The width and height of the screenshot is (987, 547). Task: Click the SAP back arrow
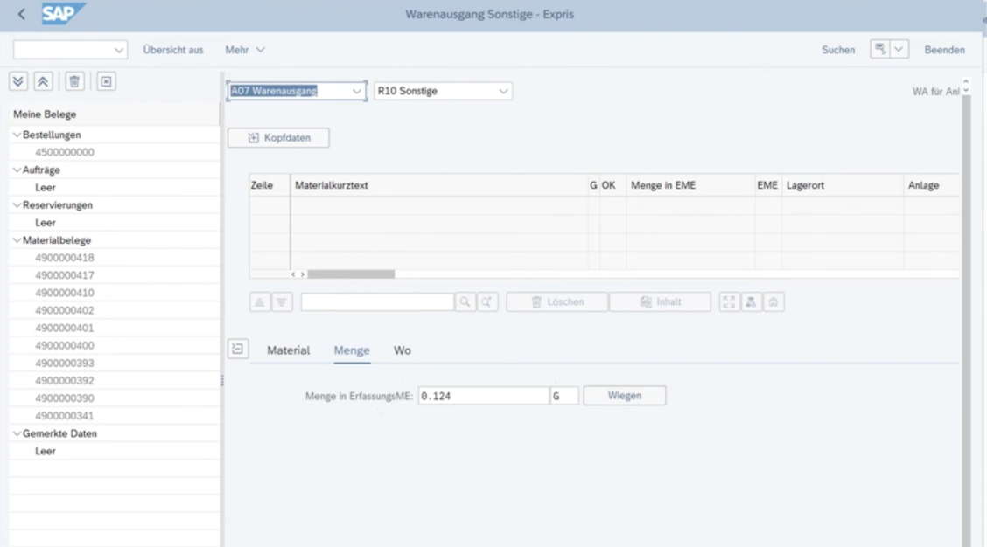(20, 15)
